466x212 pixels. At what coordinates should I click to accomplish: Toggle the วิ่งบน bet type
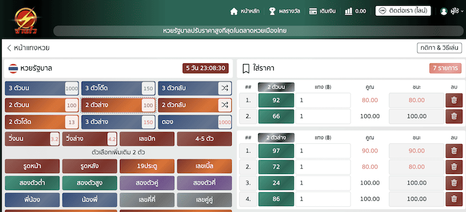point(32,139)
